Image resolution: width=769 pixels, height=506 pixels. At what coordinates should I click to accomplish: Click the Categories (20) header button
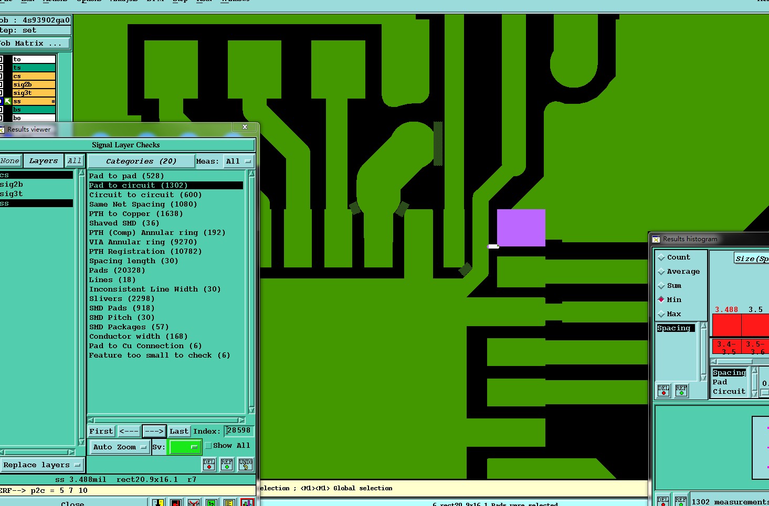[141, 162]
